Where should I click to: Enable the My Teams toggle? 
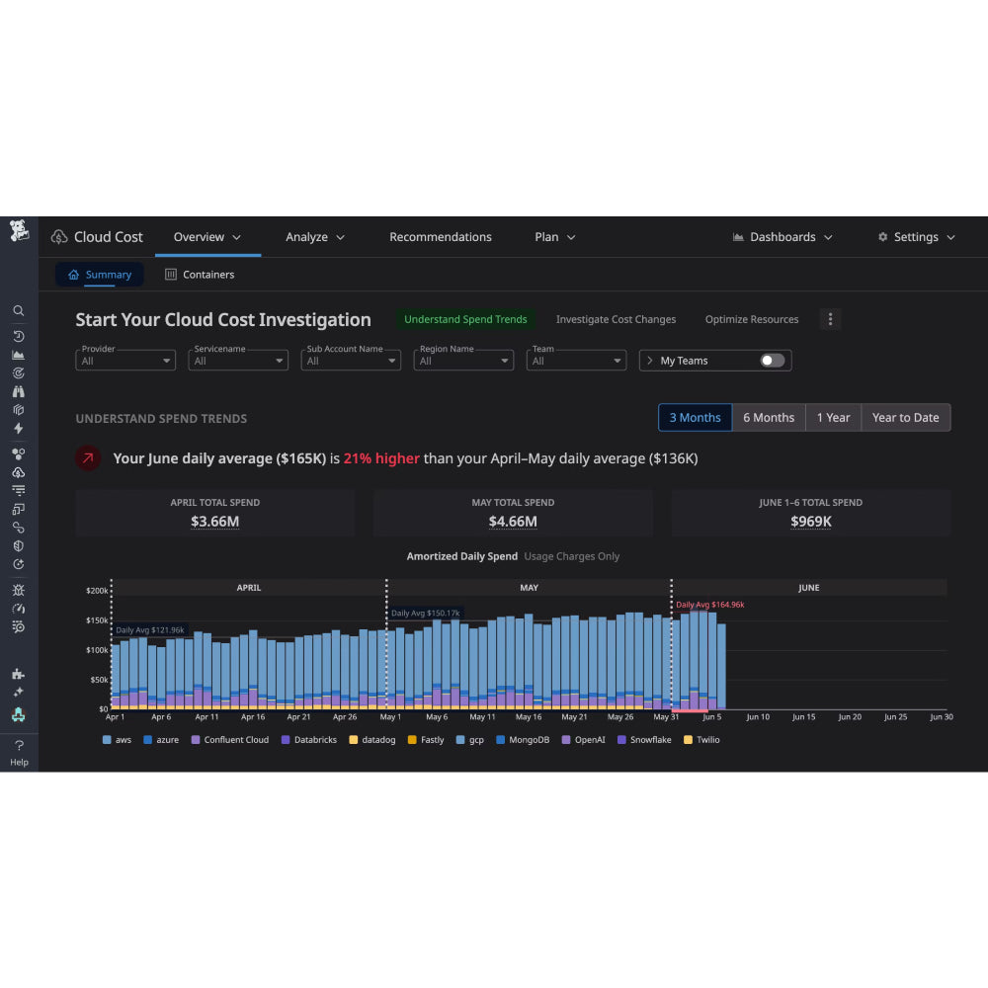click(x=774, y=360)
